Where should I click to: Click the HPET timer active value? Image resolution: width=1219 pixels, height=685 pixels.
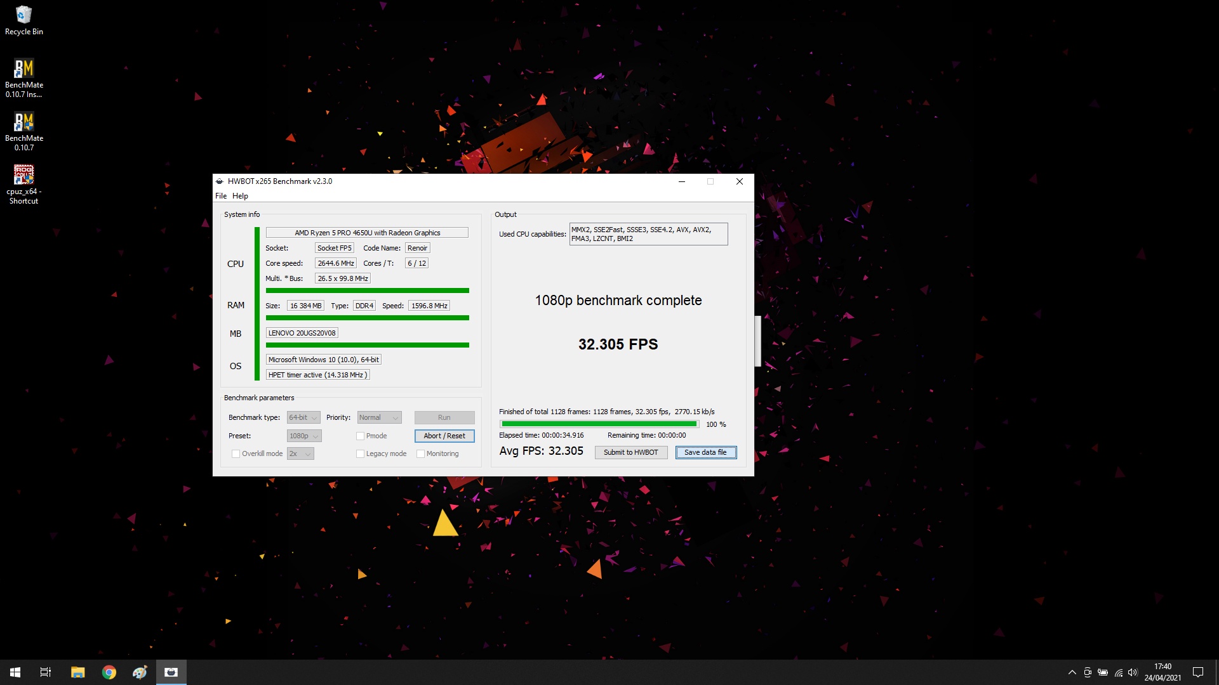click(x=317, y=375)
